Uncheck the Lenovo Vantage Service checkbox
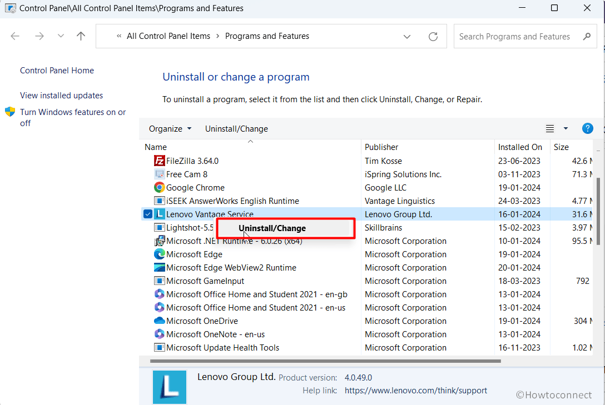Viewport: 605px width, 405px height. point(147,214)
